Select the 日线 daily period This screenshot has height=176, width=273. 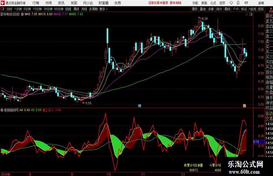click(68, 9)
